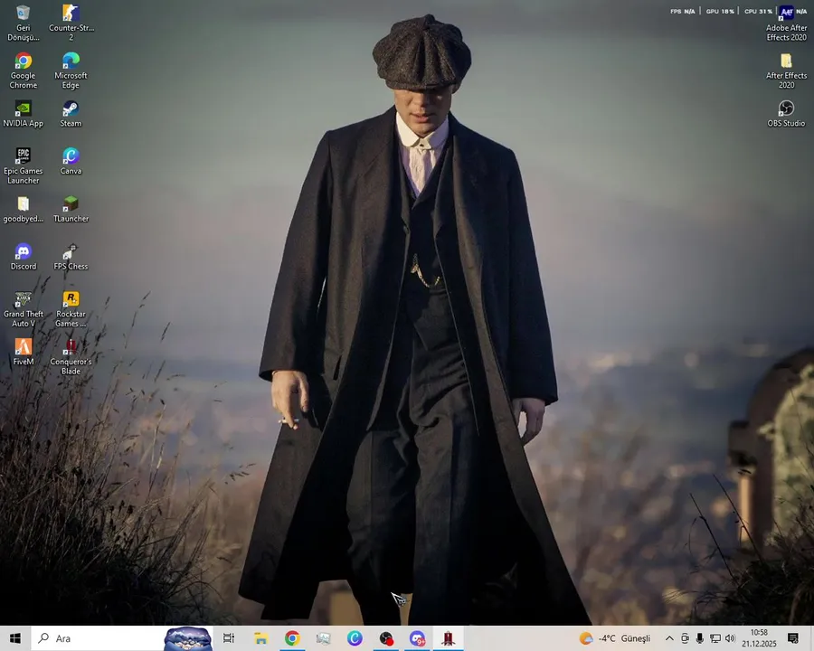Select the Google Chrome desktop shortcut
The width and height of the screenshot is (814, 651).
[x=23, y=71]
